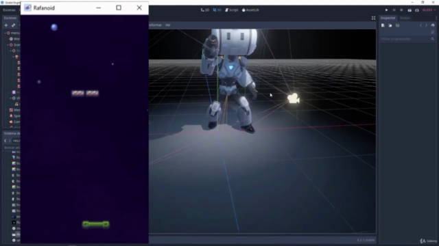Close the Rafanoid game window
Viewport: 439px width, 246px height.
pyautogui.click(x=139, y=8)
